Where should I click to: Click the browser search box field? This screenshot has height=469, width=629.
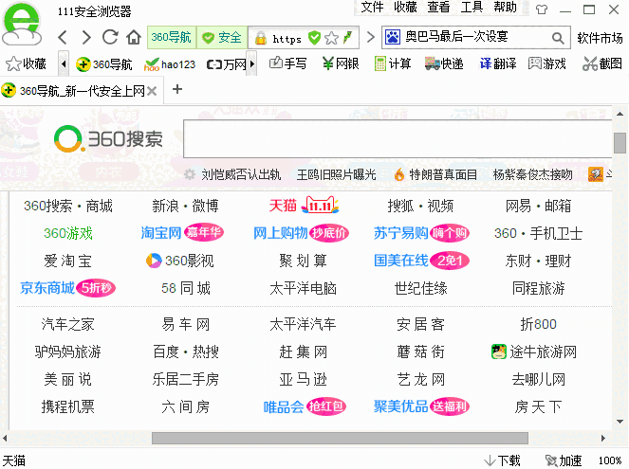[x=475, y=38]
